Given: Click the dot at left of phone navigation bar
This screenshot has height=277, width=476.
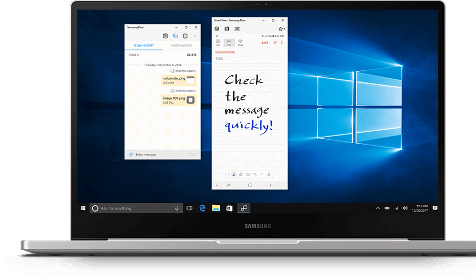Looking at the screenshot, I should pyautogui.click(x=217, y=185).
